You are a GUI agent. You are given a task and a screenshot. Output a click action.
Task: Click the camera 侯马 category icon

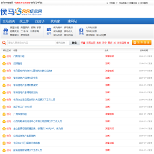pos(49,30)
